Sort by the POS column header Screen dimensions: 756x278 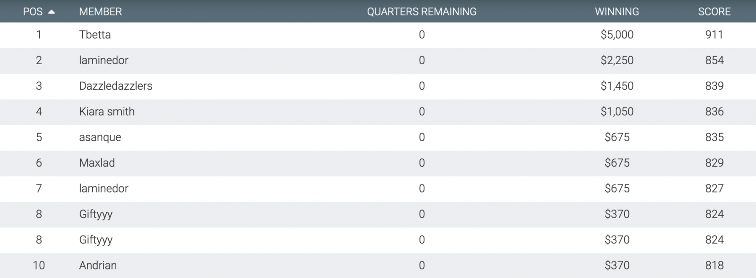(33, 12)
